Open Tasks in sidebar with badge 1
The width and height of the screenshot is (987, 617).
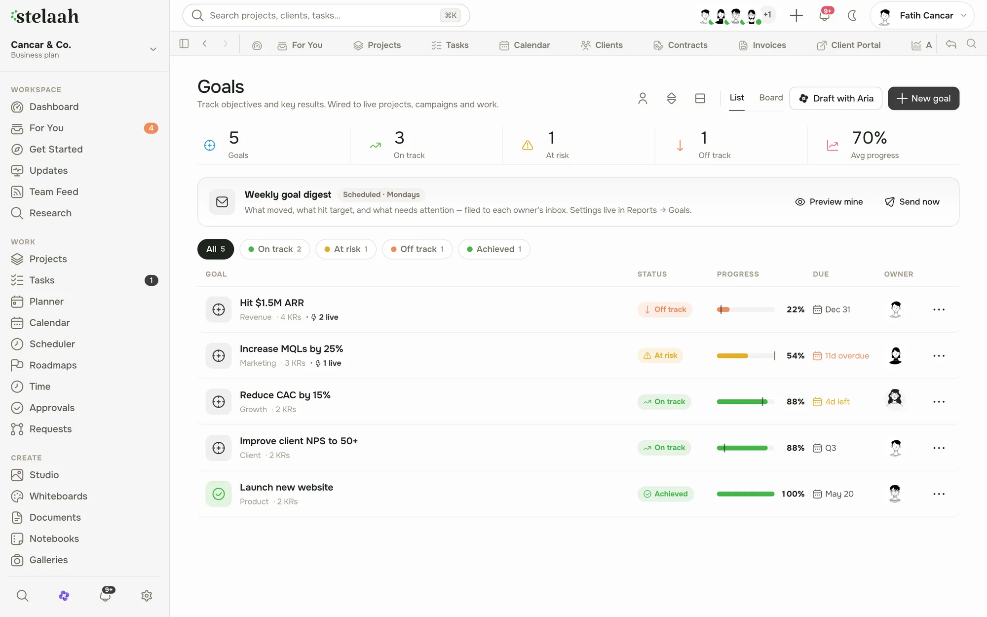pos(85,280)
